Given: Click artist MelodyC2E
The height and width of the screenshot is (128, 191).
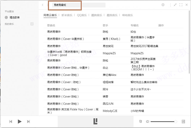Looking at the screenshot, I should tap(110, 111).
